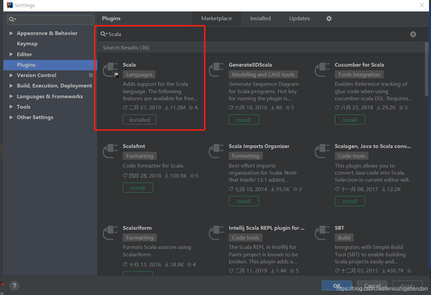Open the Cucumber for Scala title
This screenshot has width=431, height=295.
point(359,65)
